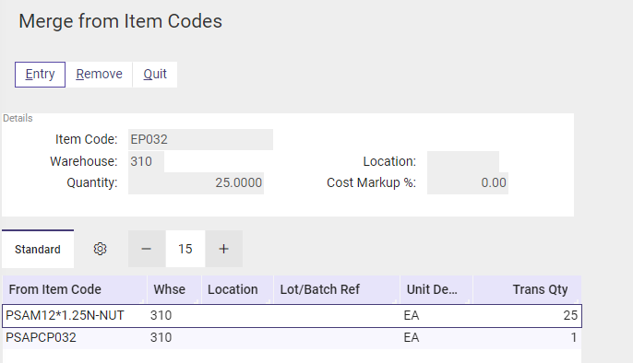Click the Unit De... column header
Screen dimensions: 633x363
(436, 289)
